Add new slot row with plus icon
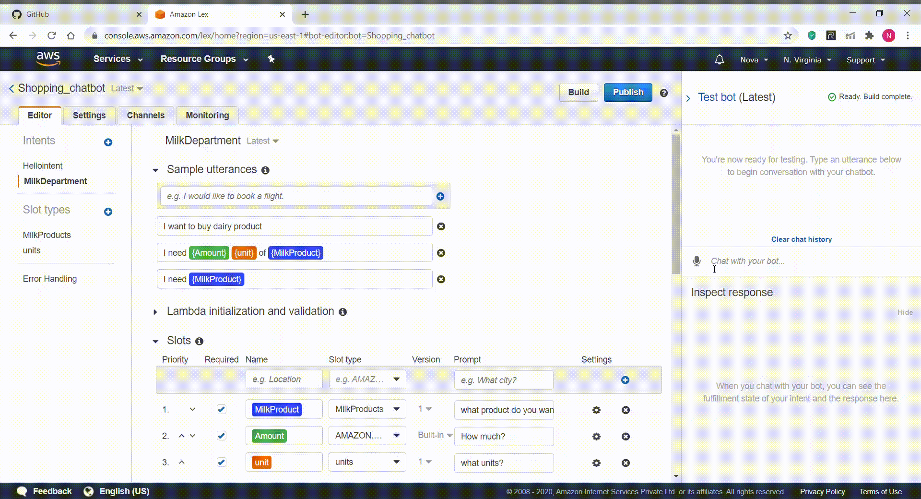This screenshot has height=499, width=921. (x=625, y=380)
